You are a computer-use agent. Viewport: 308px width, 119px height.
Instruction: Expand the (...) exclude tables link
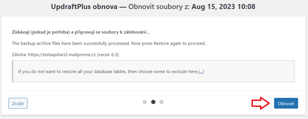click(x=201, y=72)
